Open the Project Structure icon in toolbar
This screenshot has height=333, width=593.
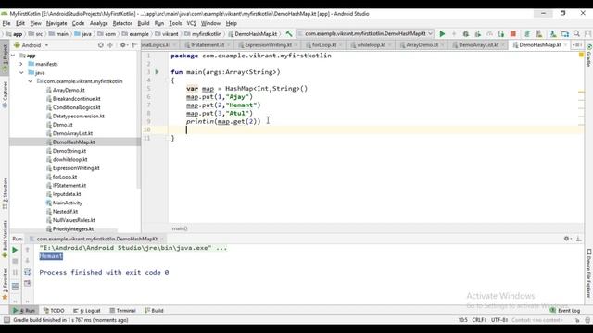[565, 34]
